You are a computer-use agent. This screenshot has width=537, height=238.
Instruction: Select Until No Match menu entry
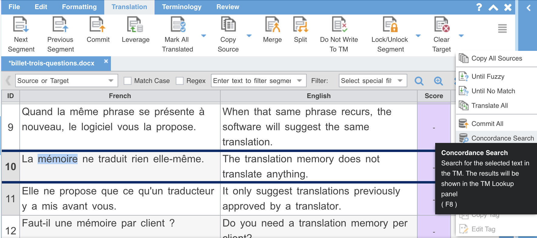click(x=496, y=91)
